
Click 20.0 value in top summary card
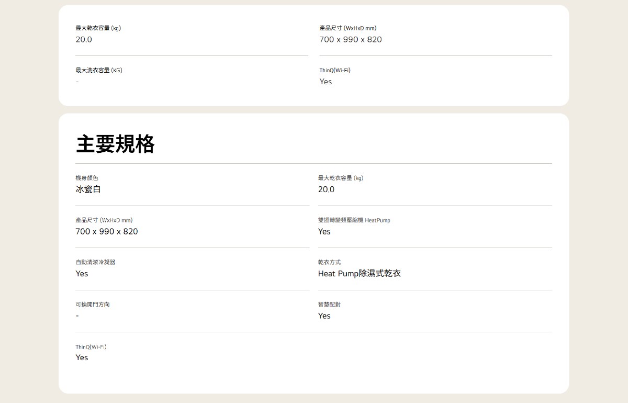coord(84,40)
